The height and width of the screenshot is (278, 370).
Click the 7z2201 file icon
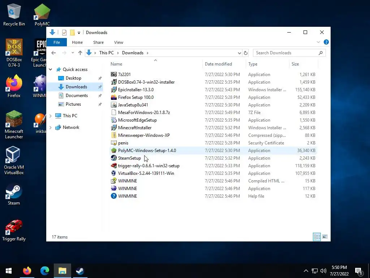pos(114,75)
